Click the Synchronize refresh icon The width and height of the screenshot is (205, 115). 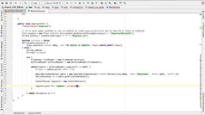[11, 3]
